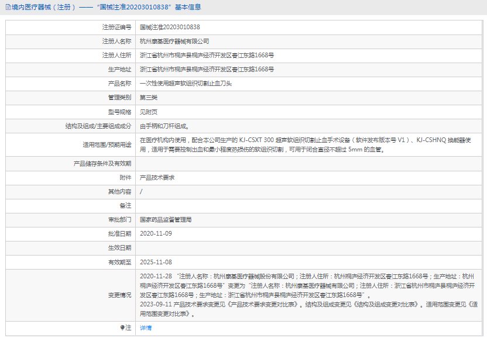Select the 产品储存条件及有效期 row label
487x338 pixels.
(x=102, y=164)
